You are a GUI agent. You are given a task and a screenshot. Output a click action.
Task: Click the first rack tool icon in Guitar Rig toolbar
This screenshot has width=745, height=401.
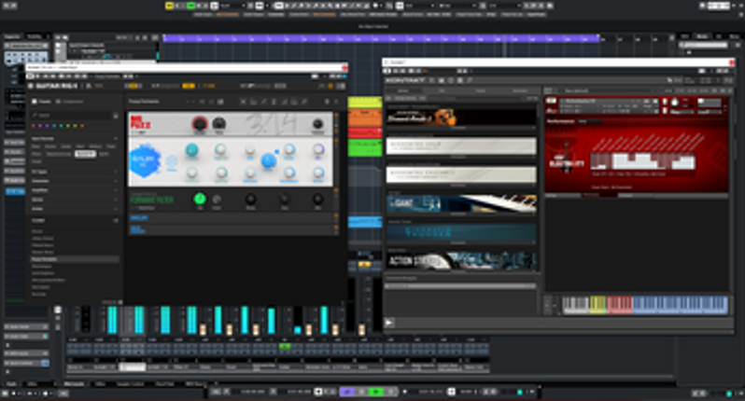tap(243, 102)
